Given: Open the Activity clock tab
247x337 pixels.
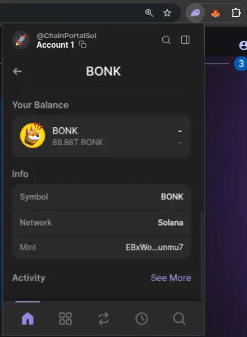Looking at the screenshot, I should point(141,318).
